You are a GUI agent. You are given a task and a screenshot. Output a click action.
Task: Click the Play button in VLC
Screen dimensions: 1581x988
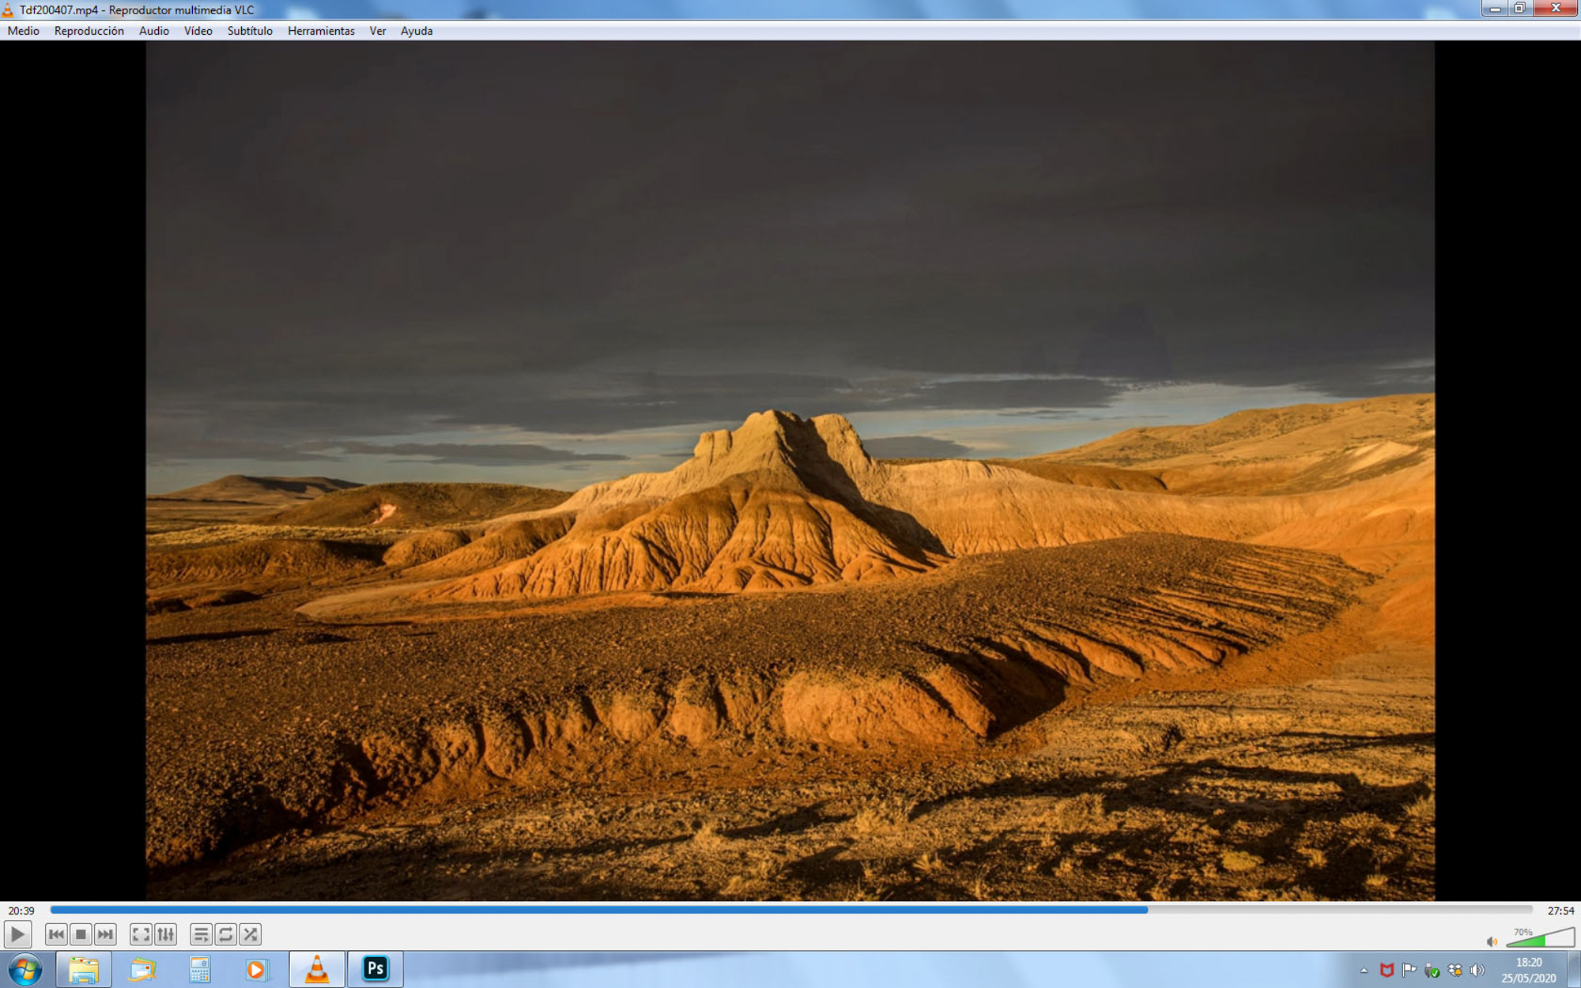coord(17,934)
